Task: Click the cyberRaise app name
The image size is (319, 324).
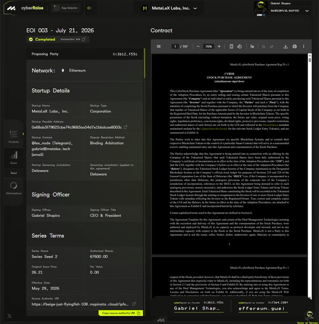Action: [x=32, y=8]
